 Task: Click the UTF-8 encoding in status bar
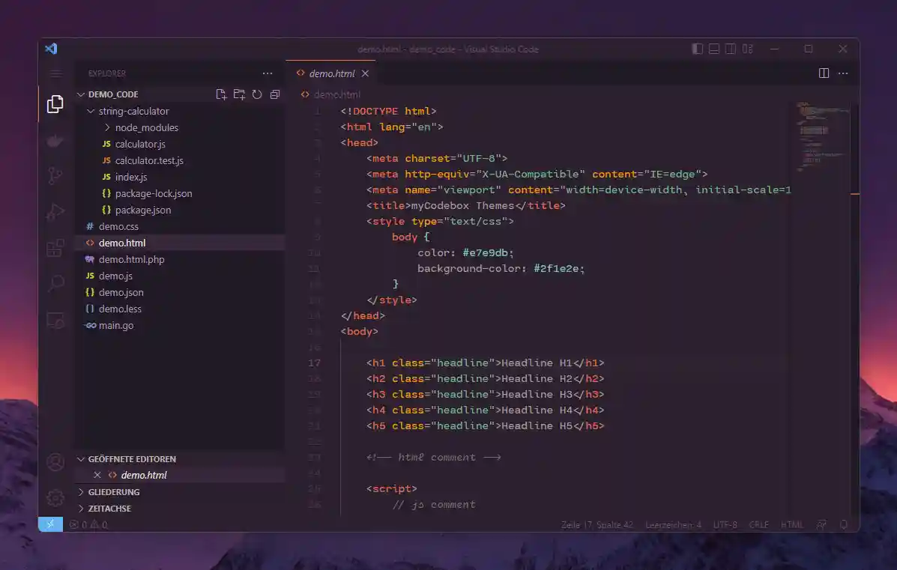(x=725, y=525)
